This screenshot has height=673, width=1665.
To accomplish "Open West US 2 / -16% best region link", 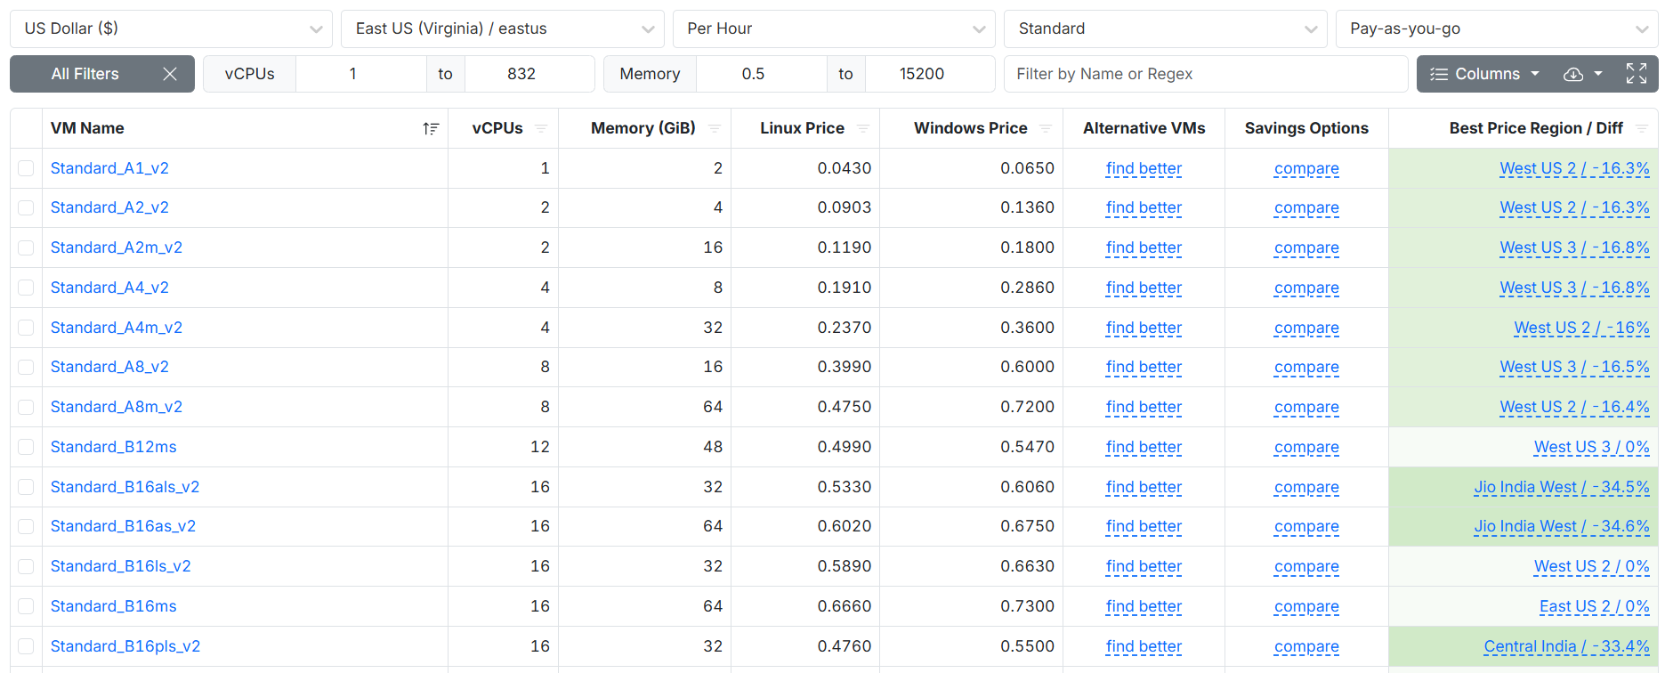I will tap(1581, 328).
